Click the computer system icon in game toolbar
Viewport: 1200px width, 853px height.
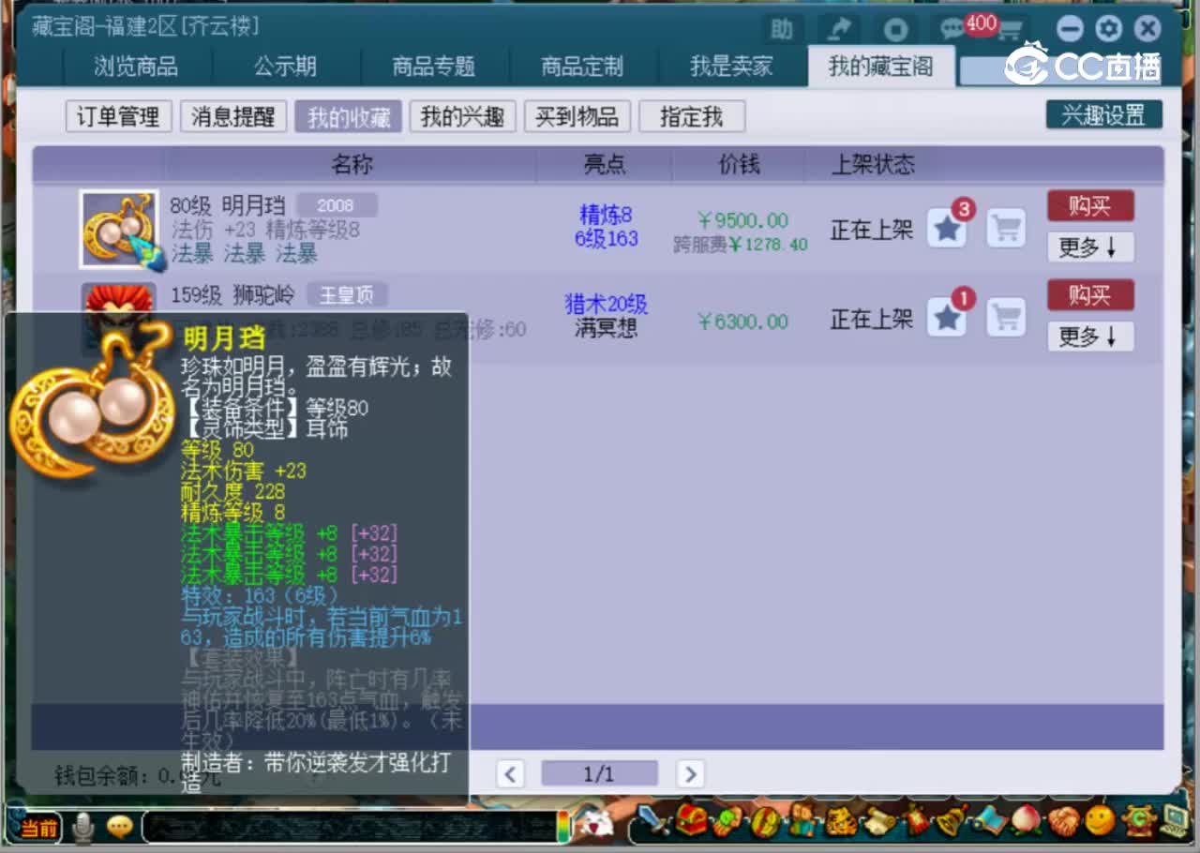point(1174,820)
